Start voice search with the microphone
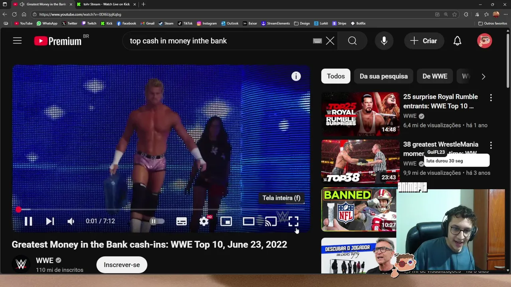The height and width of the screenshot is (287, 511). tap(384, 41)
